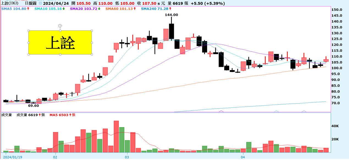The height and width of the screenshot is (160, 349).
Task: Click the bottom-middle resize handle of the yellow box
Action: click(60, 54)
